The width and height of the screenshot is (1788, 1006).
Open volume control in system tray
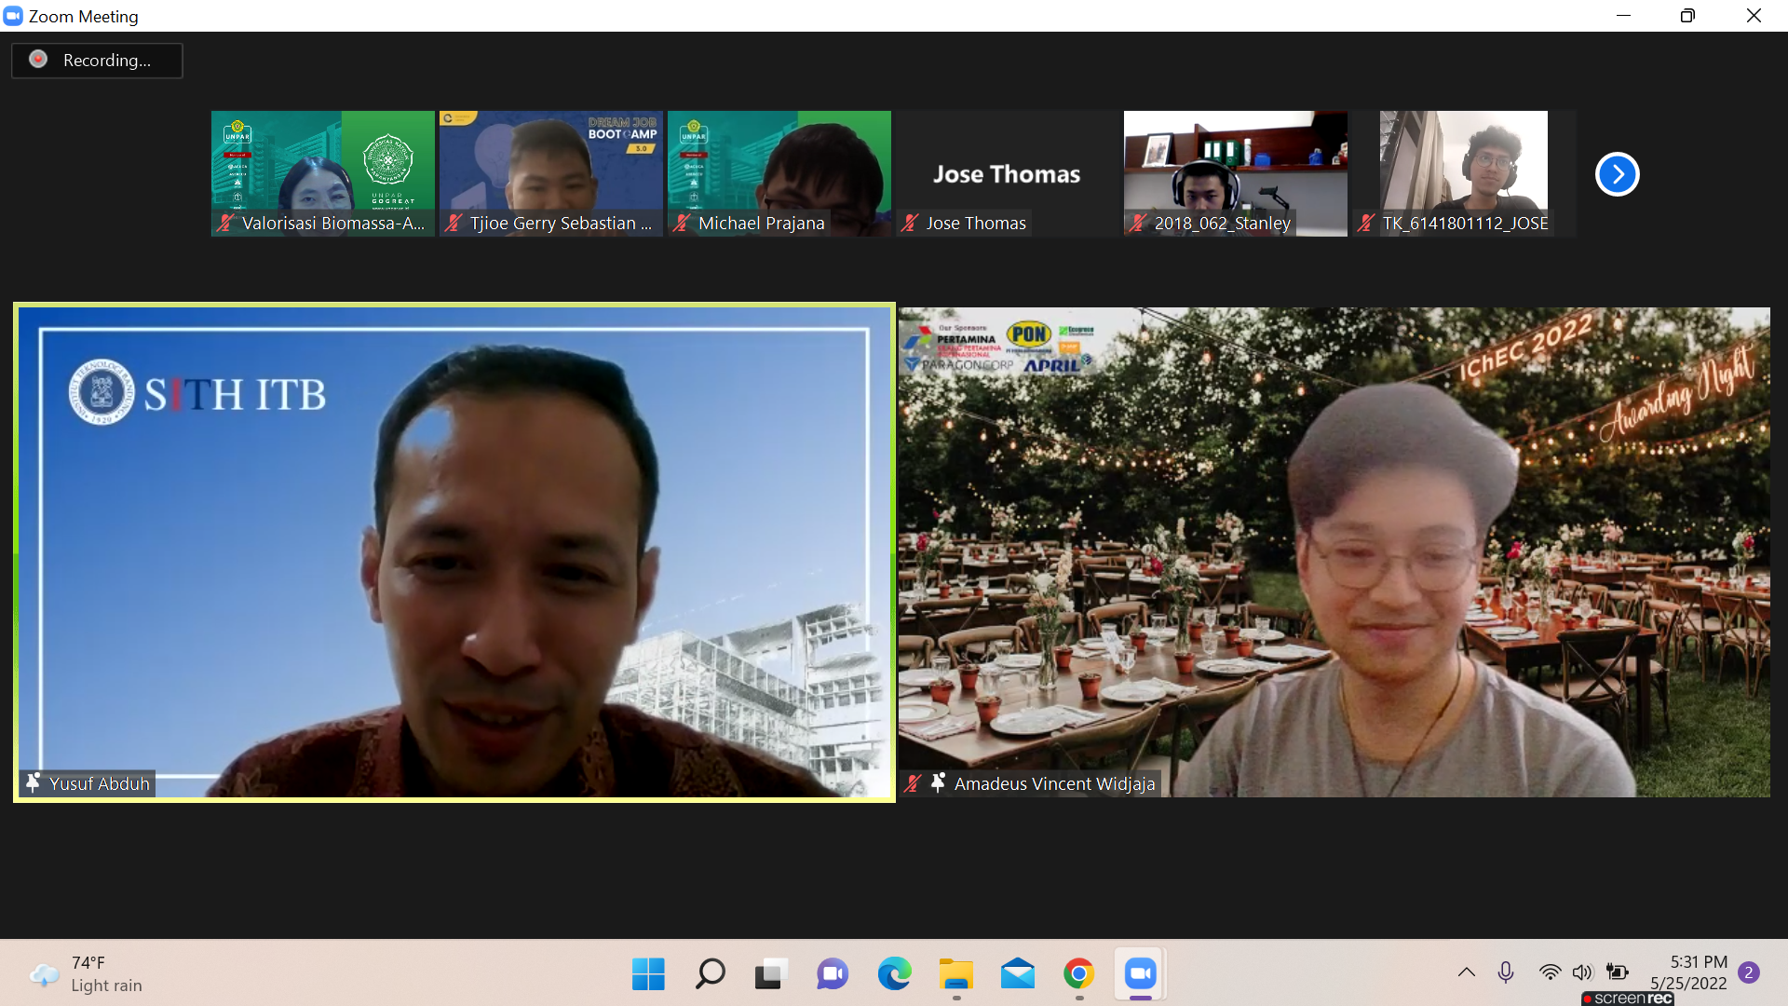(1582, 972)
